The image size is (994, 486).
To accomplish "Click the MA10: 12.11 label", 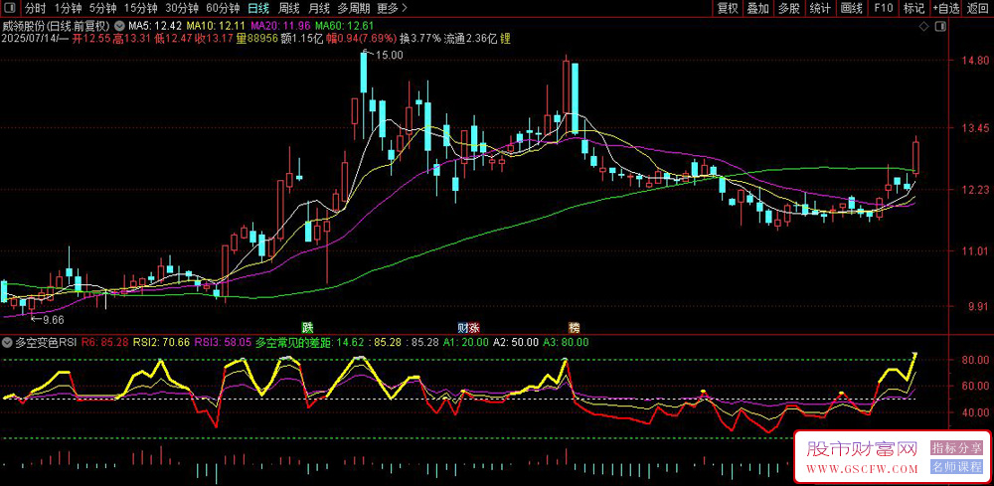I will [x=215, y=27].
